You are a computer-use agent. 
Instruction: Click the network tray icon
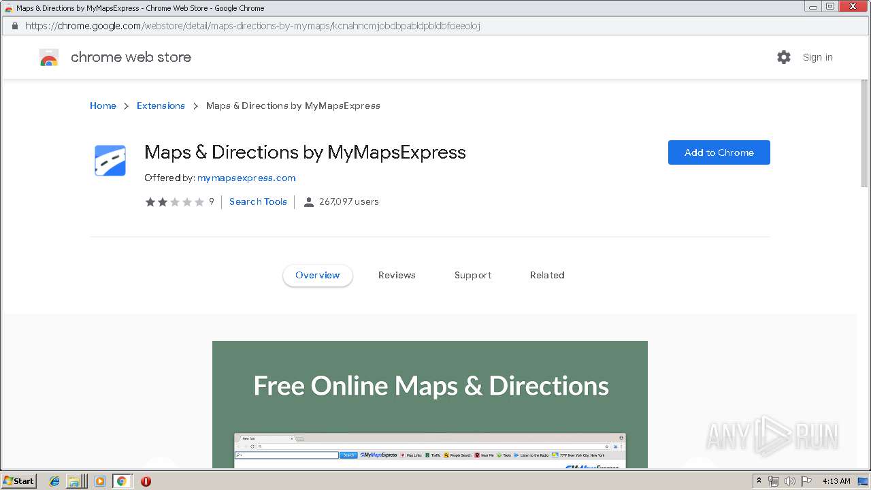[773, 481]
